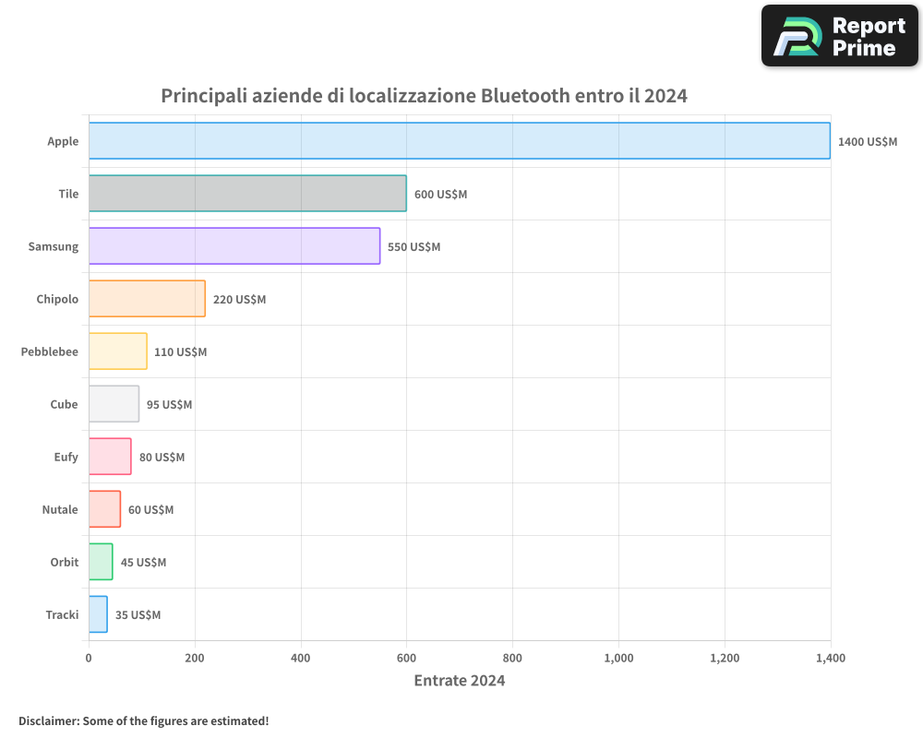Click the disclaimer text at bottom

tap(143, 721)
